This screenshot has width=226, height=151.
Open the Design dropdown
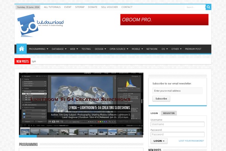coord(100,49)
